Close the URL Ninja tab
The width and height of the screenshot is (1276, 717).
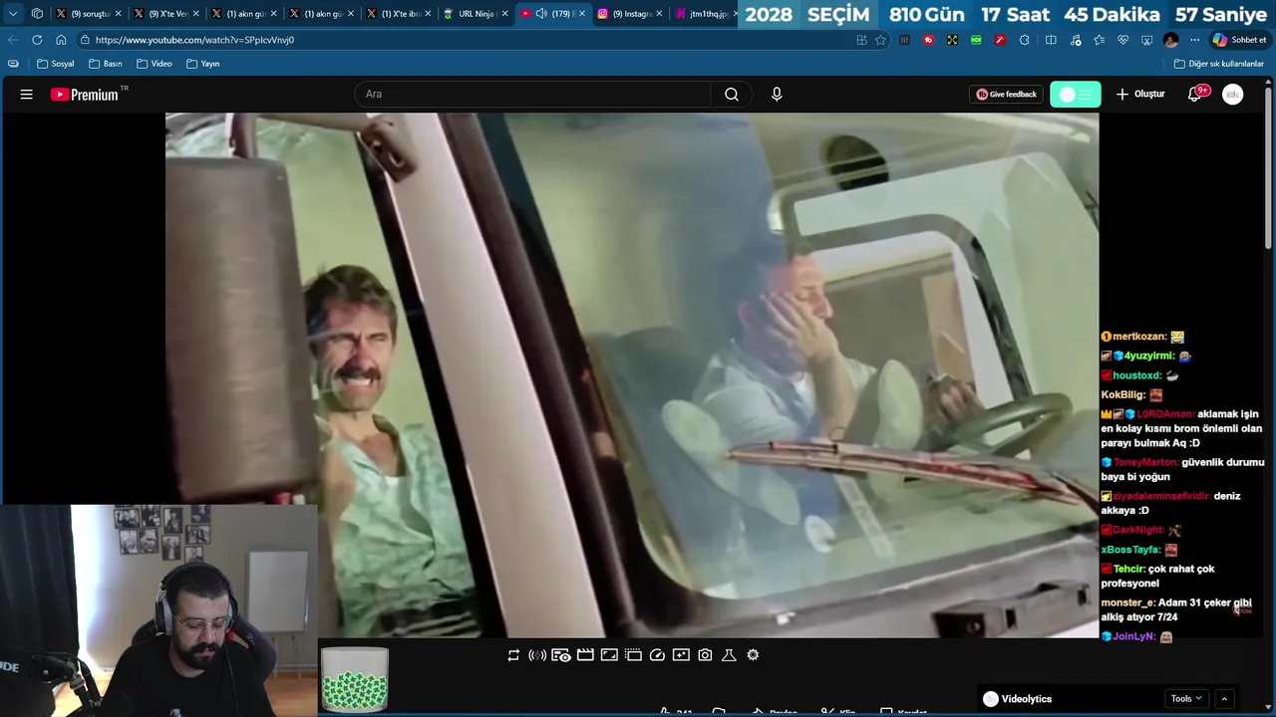pos(504,14)
